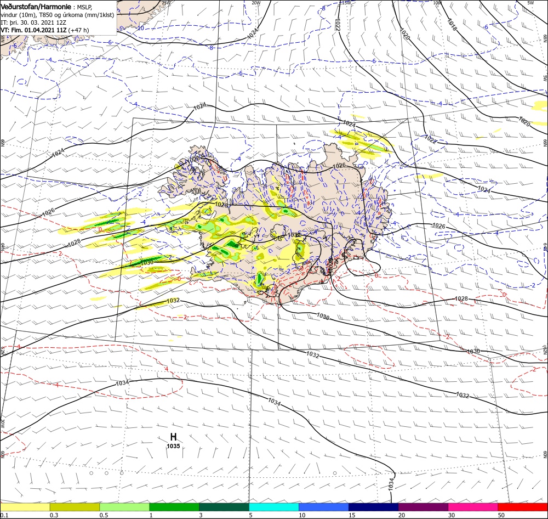Click the 'IT: þri. 30. 03. 2021 12Z' line
Image resolution: width=548 pixels, height=519 pixels.
33,22
